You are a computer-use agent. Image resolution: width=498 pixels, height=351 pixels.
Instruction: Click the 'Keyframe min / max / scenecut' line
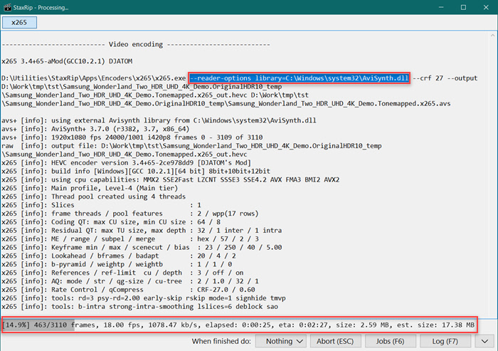(142, 247)
